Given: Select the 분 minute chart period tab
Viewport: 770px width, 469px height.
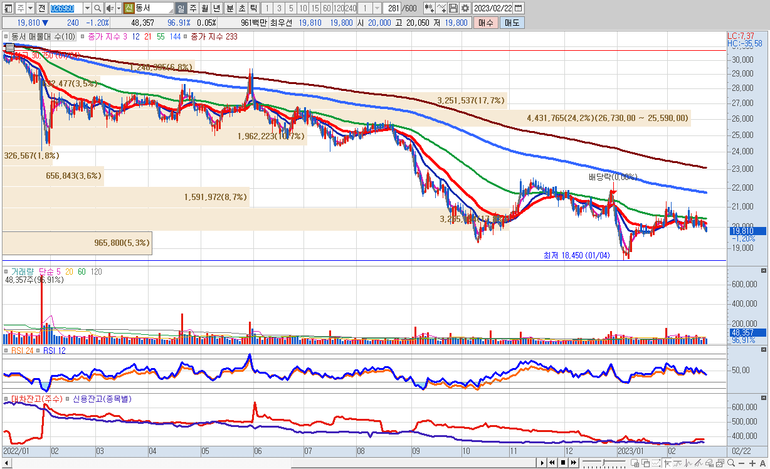Looking at the screenshot, I should 229,8.
